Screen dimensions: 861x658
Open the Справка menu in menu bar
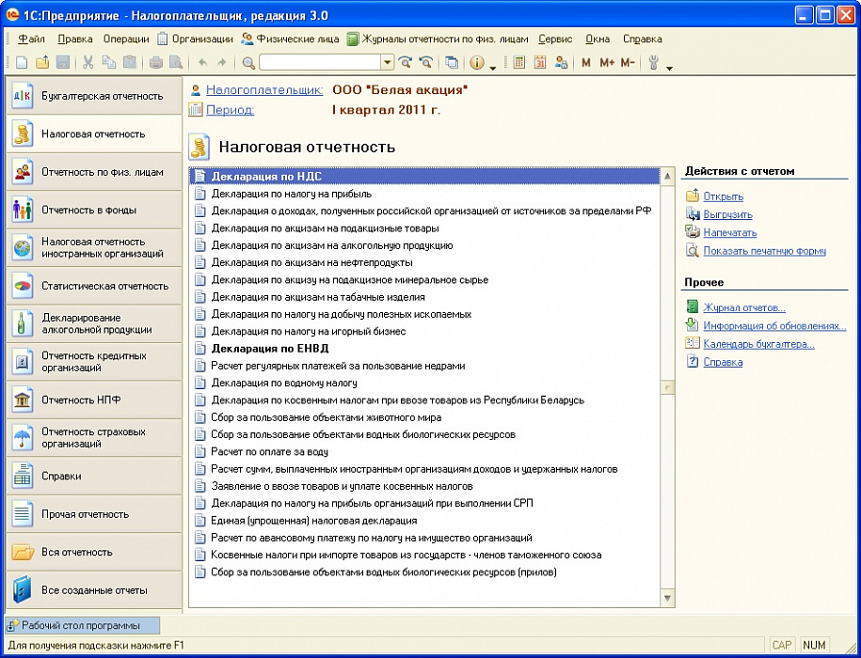pyautogui.click(x=642, y=39)
